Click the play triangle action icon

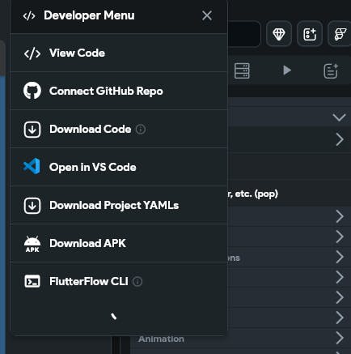point(287,70)
